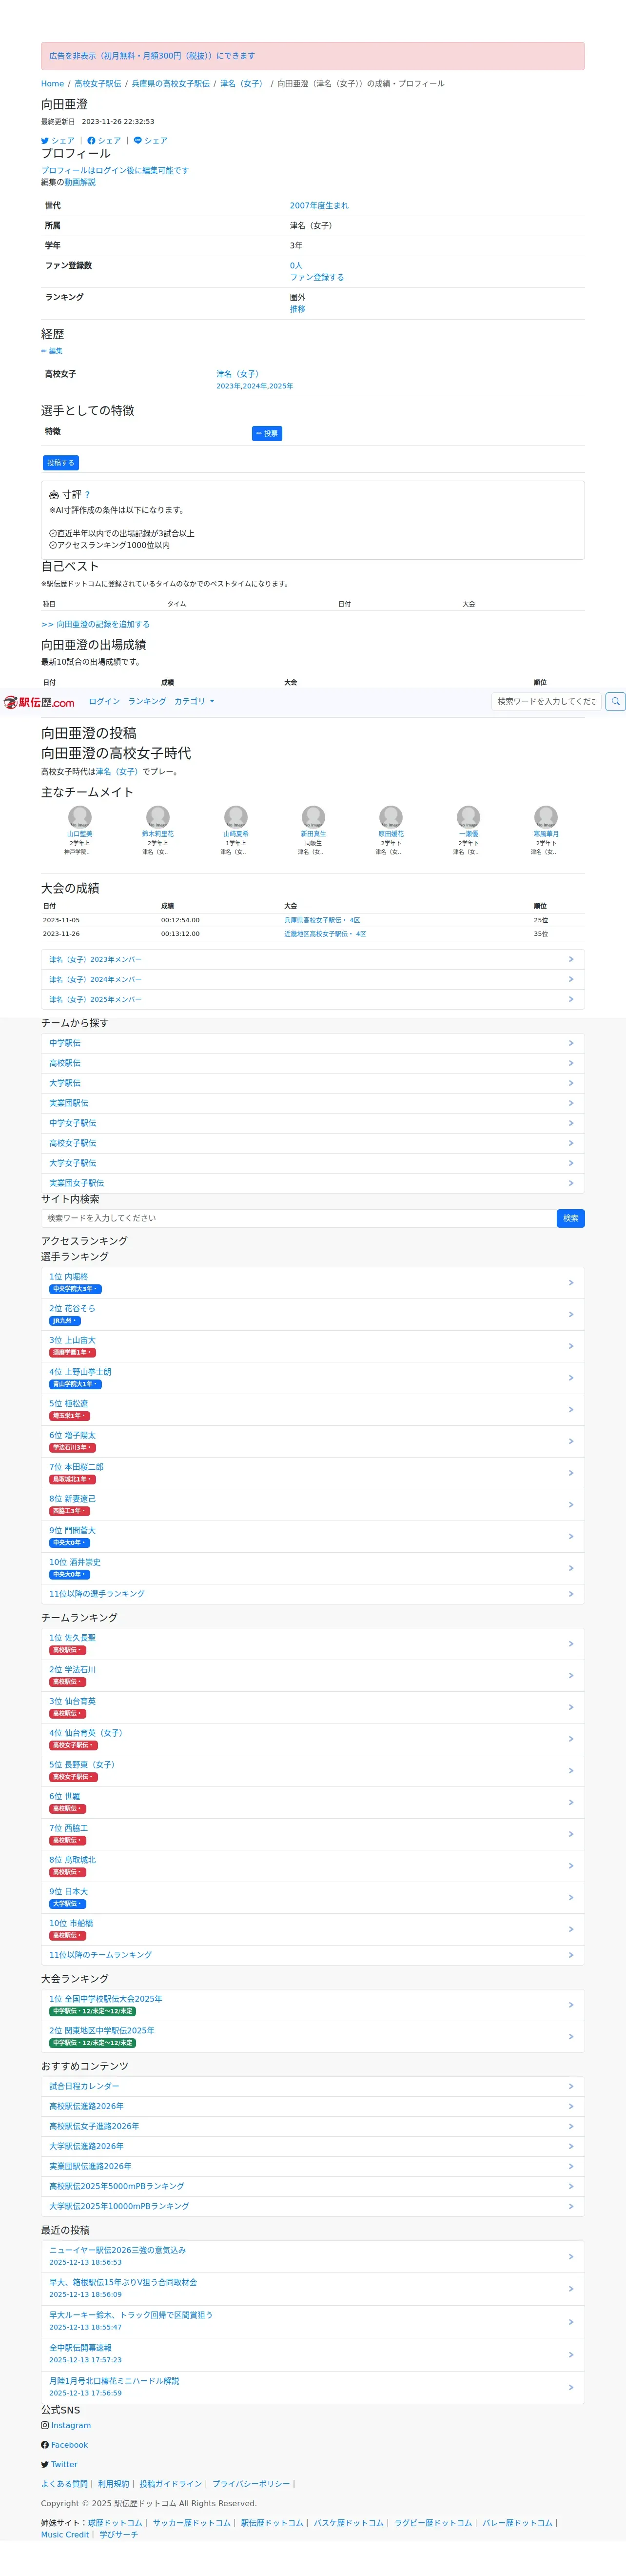Click the ファン登録する link
Screen dimensions: 626x2576
coord(316,278)
